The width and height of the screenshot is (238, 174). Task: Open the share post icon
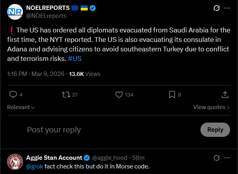click(225, 95)
